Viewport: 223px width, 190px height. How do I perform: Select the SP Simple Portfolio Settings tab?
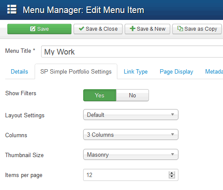76,71
